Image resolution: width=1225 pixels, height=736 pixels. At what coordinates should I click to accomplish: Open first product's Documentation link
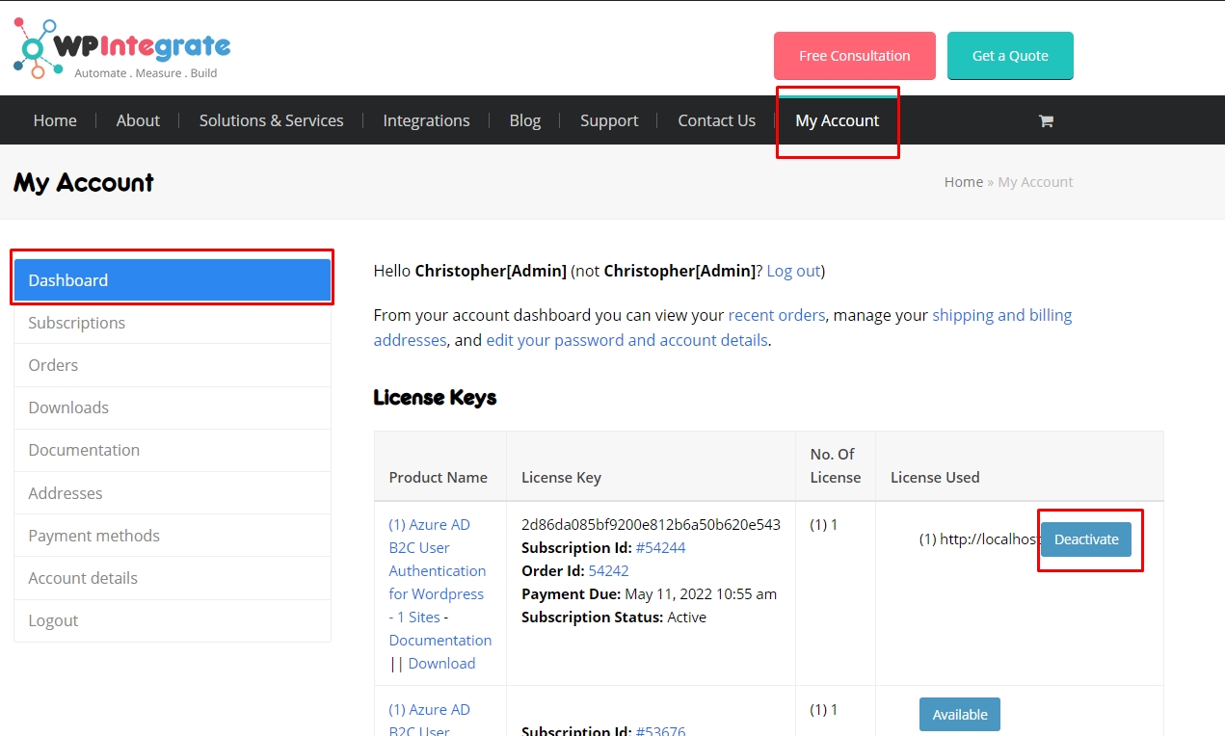pos(440,641)
